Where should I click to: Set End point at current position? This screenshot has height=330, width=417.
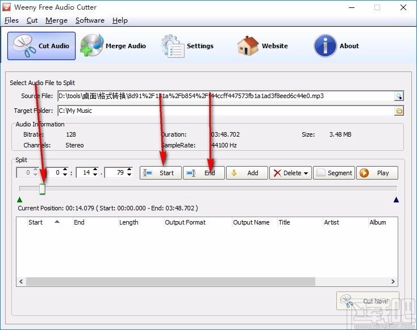[203, 173]
